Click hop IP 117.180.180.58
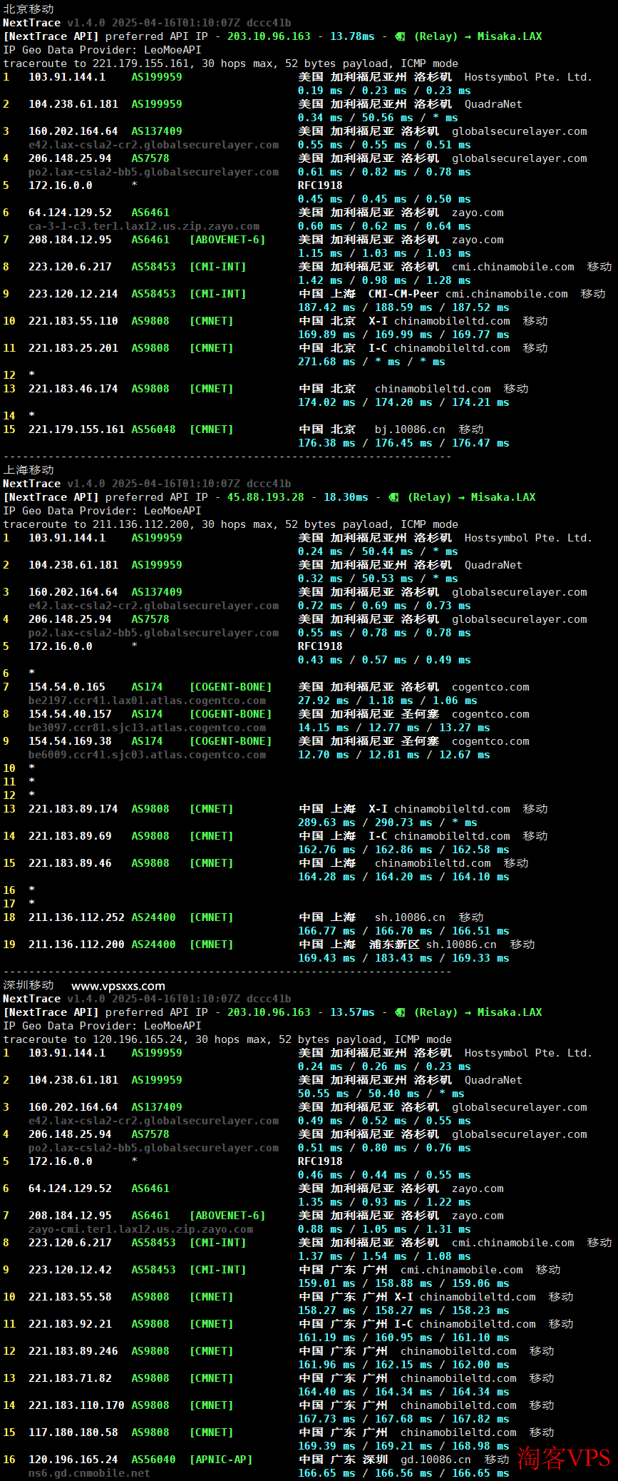The width and height of the screenshot is (618, 1481). pos(73,1432)
